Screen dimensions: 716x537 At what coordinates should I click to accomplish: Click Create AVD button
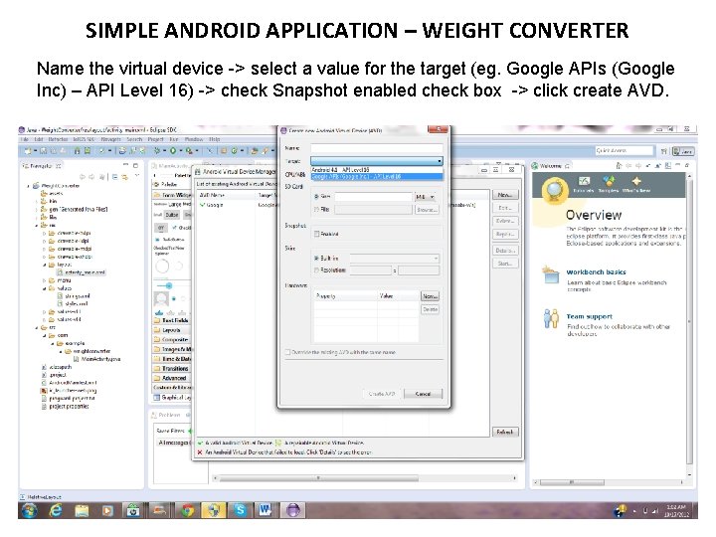tap(382, 394)
